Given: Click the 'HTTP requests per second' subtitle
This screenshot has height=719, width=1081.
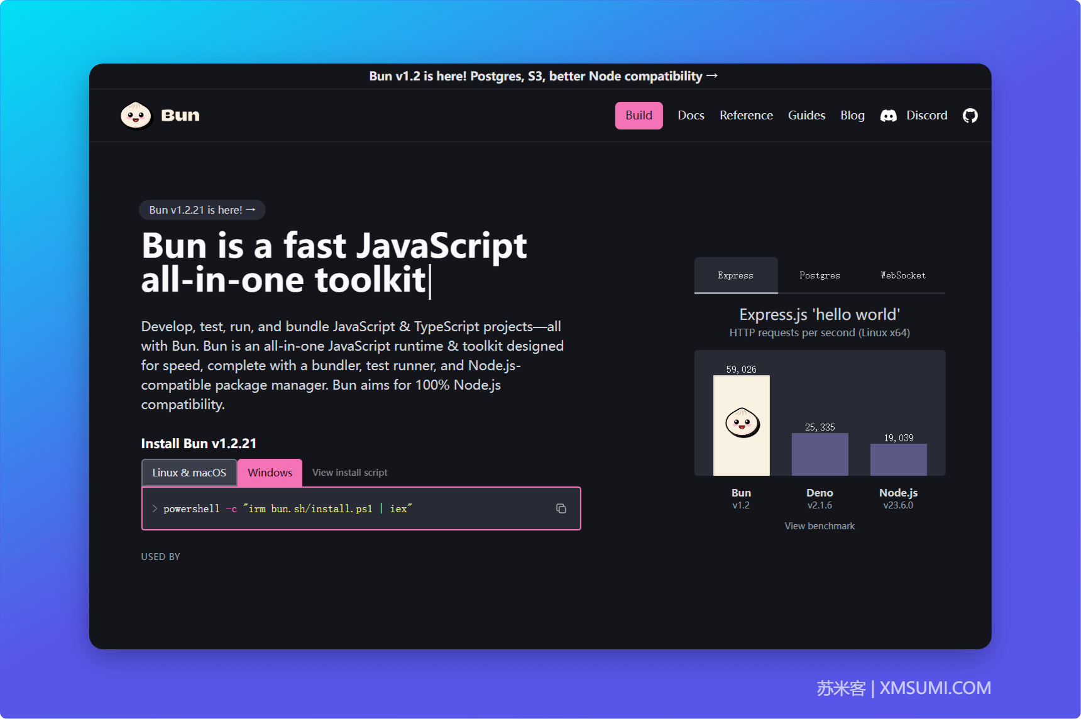Looking at the screenshot, I should point(820,332).
